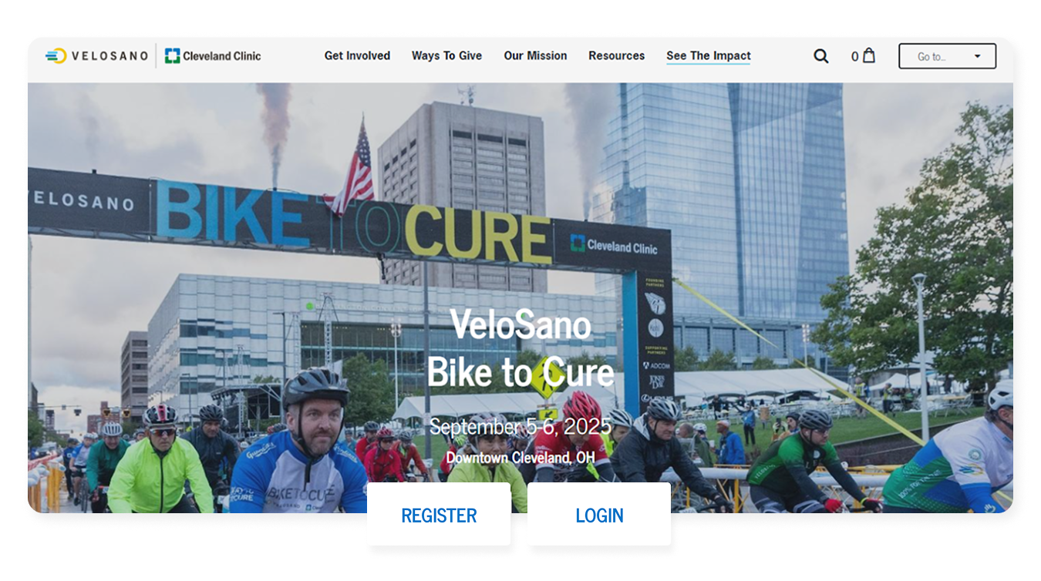Open the shopping bag cart icon
1041x581 pixels.
(869, 55)
